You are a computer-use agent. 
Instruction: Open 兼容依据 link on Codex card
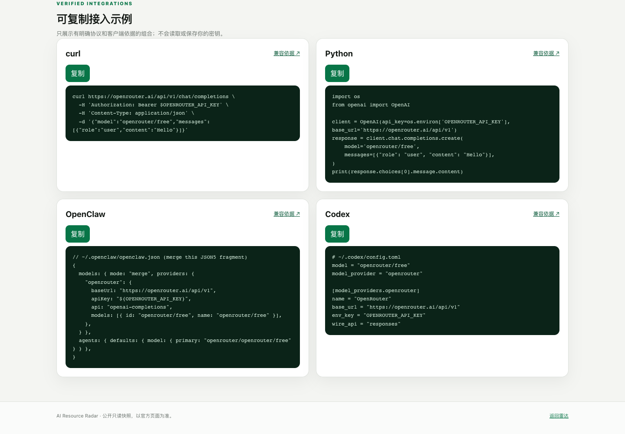coord(546,214)
